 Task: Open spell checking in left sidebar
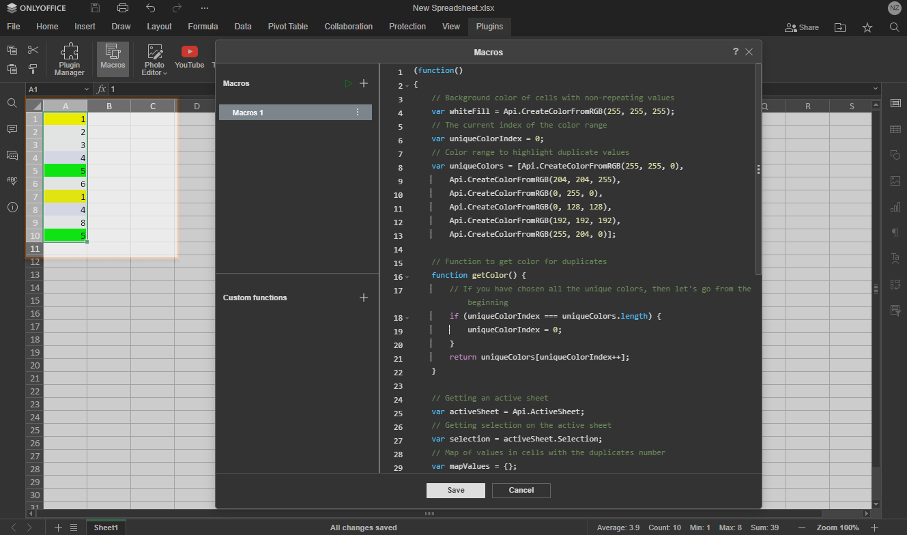12,181
